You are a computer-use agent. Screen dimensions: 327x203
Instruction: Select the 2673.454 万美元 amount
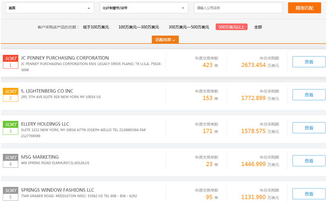pyautogui.click(x=260, y=65)
